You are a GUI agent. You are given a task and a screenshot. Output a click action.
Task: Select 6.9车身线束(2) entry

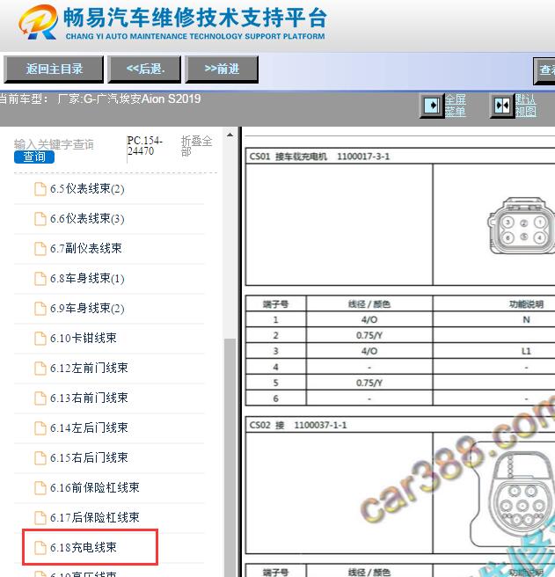pos(87,309)
